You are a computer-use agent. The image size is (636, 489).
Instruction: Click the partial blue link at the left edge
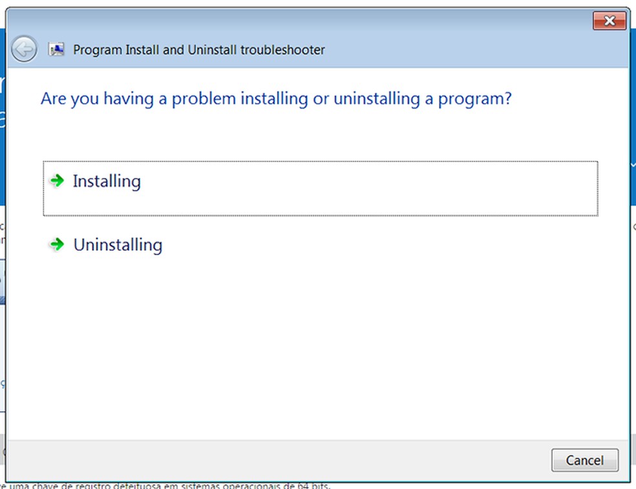pyautogui.click(x=2, y=384)
